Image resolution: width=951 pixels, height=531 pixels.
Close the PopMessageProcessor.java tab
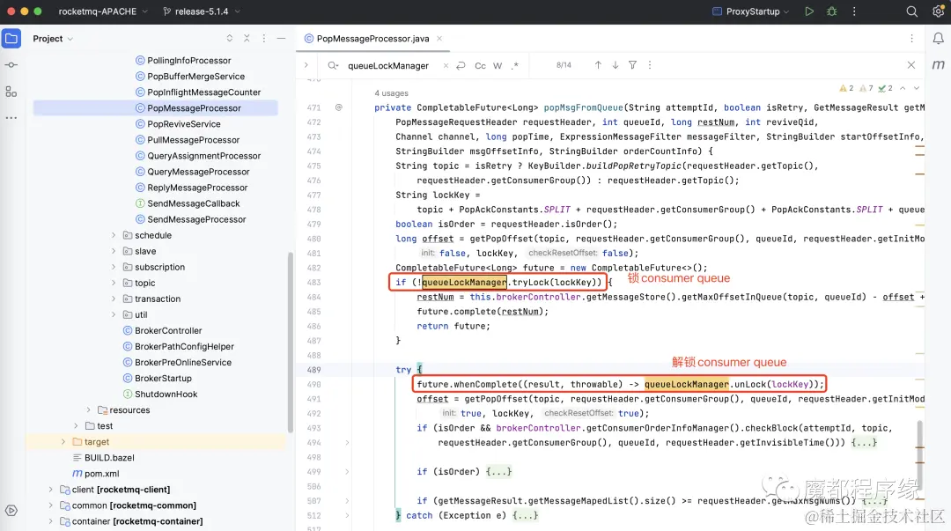click(x=439, y=38)
